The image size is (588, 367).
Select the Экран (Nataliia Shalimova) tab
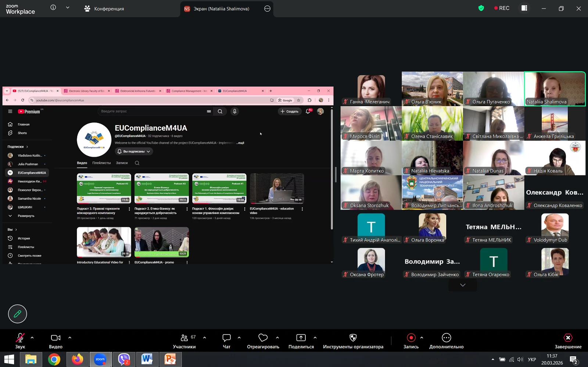point(221,8)
